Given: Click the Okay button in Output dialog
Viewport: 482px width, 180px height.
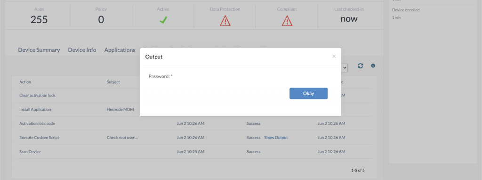Looking at the screenshot, I should pos(308,94).
